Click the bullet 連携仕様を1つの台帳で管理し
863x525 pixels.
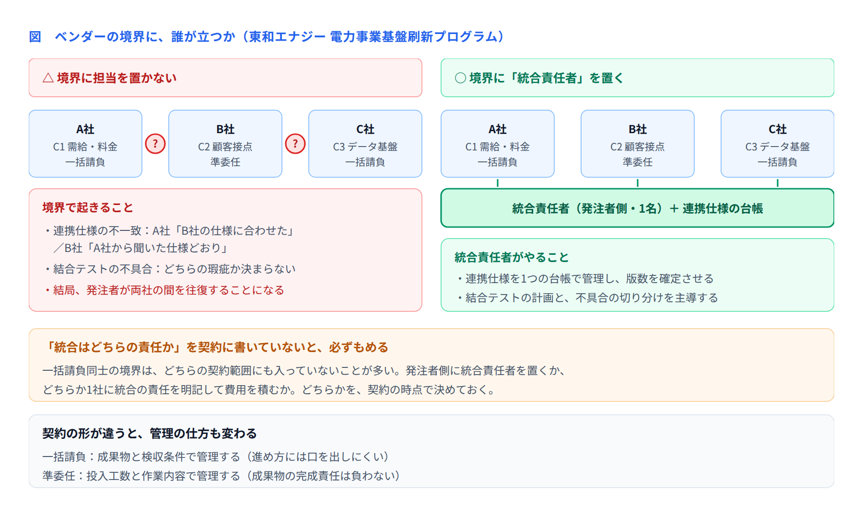(x=584, y=279)
